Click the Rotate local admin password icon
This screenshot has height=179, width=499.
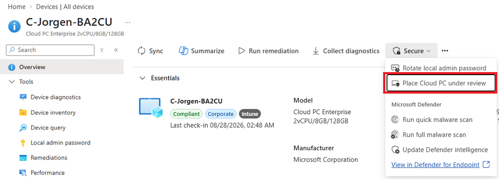395,68
